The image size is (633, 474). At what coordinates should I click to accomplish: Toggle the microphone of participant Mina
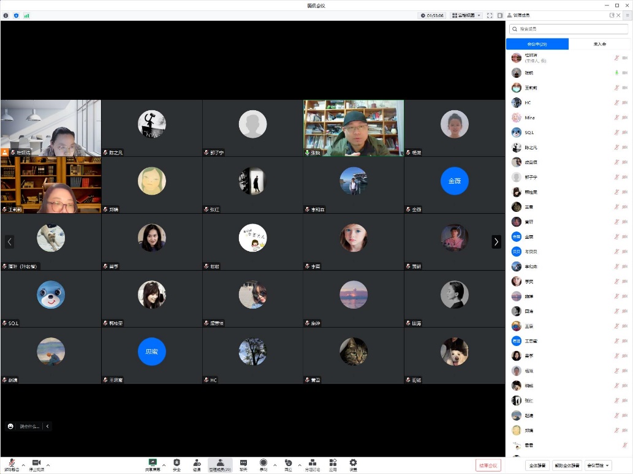pyautogui.click(x=616, y=118)
